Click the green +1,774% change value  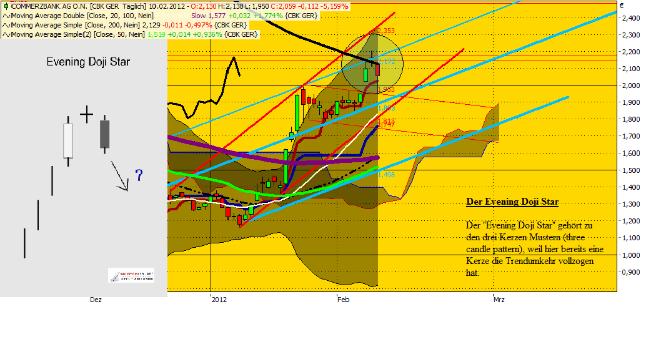pyautogui.click(x=268, y=16)
